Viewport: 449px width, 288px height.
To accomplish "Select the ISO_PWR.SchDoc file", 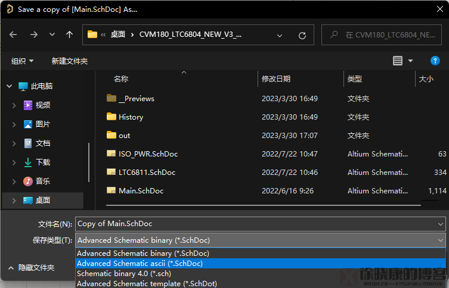I will (x=148, y=154).
